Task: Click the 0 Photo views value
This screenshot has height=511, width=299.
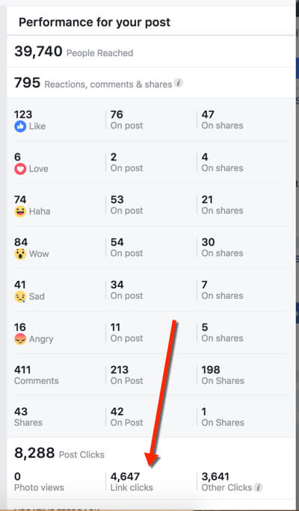Action: coord(18,477)
